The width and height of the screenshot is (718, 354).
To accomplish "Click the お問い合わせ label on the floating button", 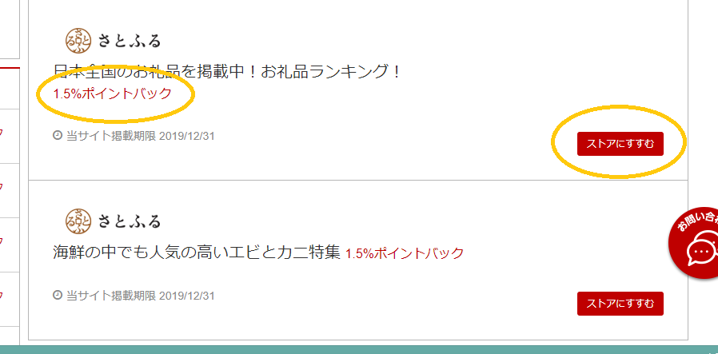I will 700,222.
